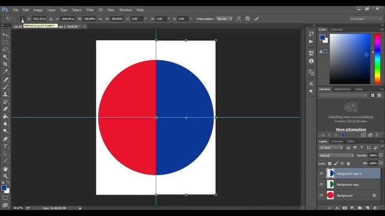Screen dimensions: 385x216
Task: Hide the Background copy 2 layer
Action: click(321, 173)
